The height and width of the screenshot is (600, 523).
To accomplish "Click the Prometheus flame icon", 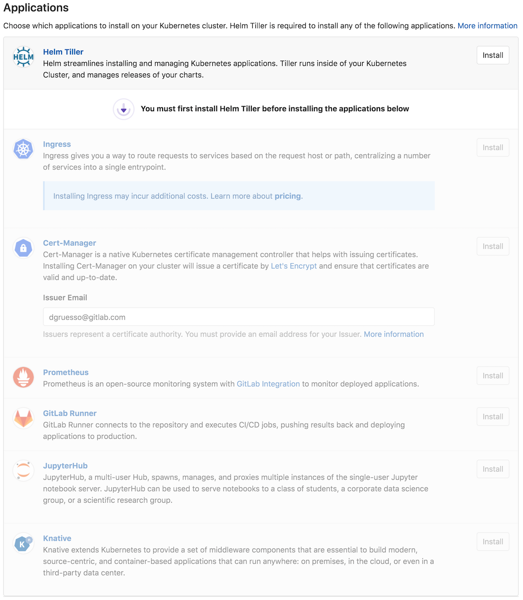I will pos(23,377).
